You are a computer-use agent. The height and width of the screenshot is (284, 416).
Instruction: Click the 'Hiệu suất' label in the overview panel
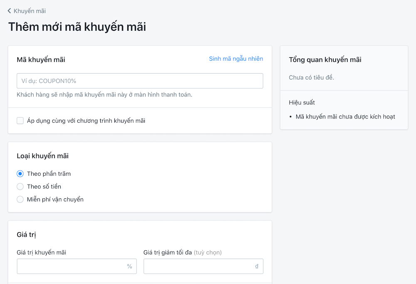tap(302, 102)
